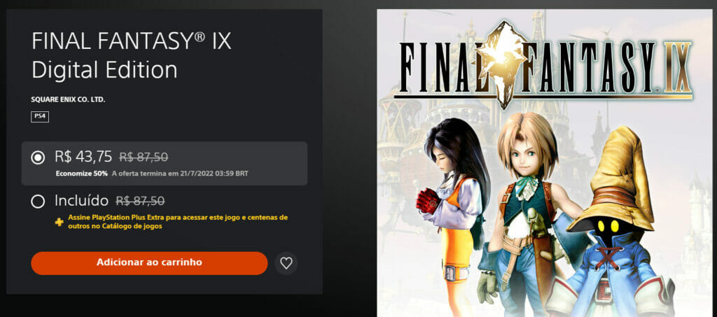Click the heart wishlist icon

click(x=286, y=263)
